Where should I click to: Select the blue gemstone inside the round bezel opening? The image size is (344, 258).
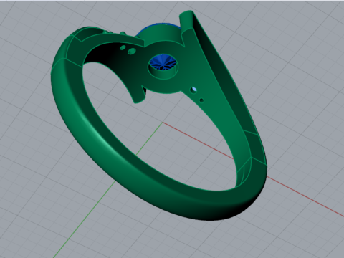click(x=163, y=63)
